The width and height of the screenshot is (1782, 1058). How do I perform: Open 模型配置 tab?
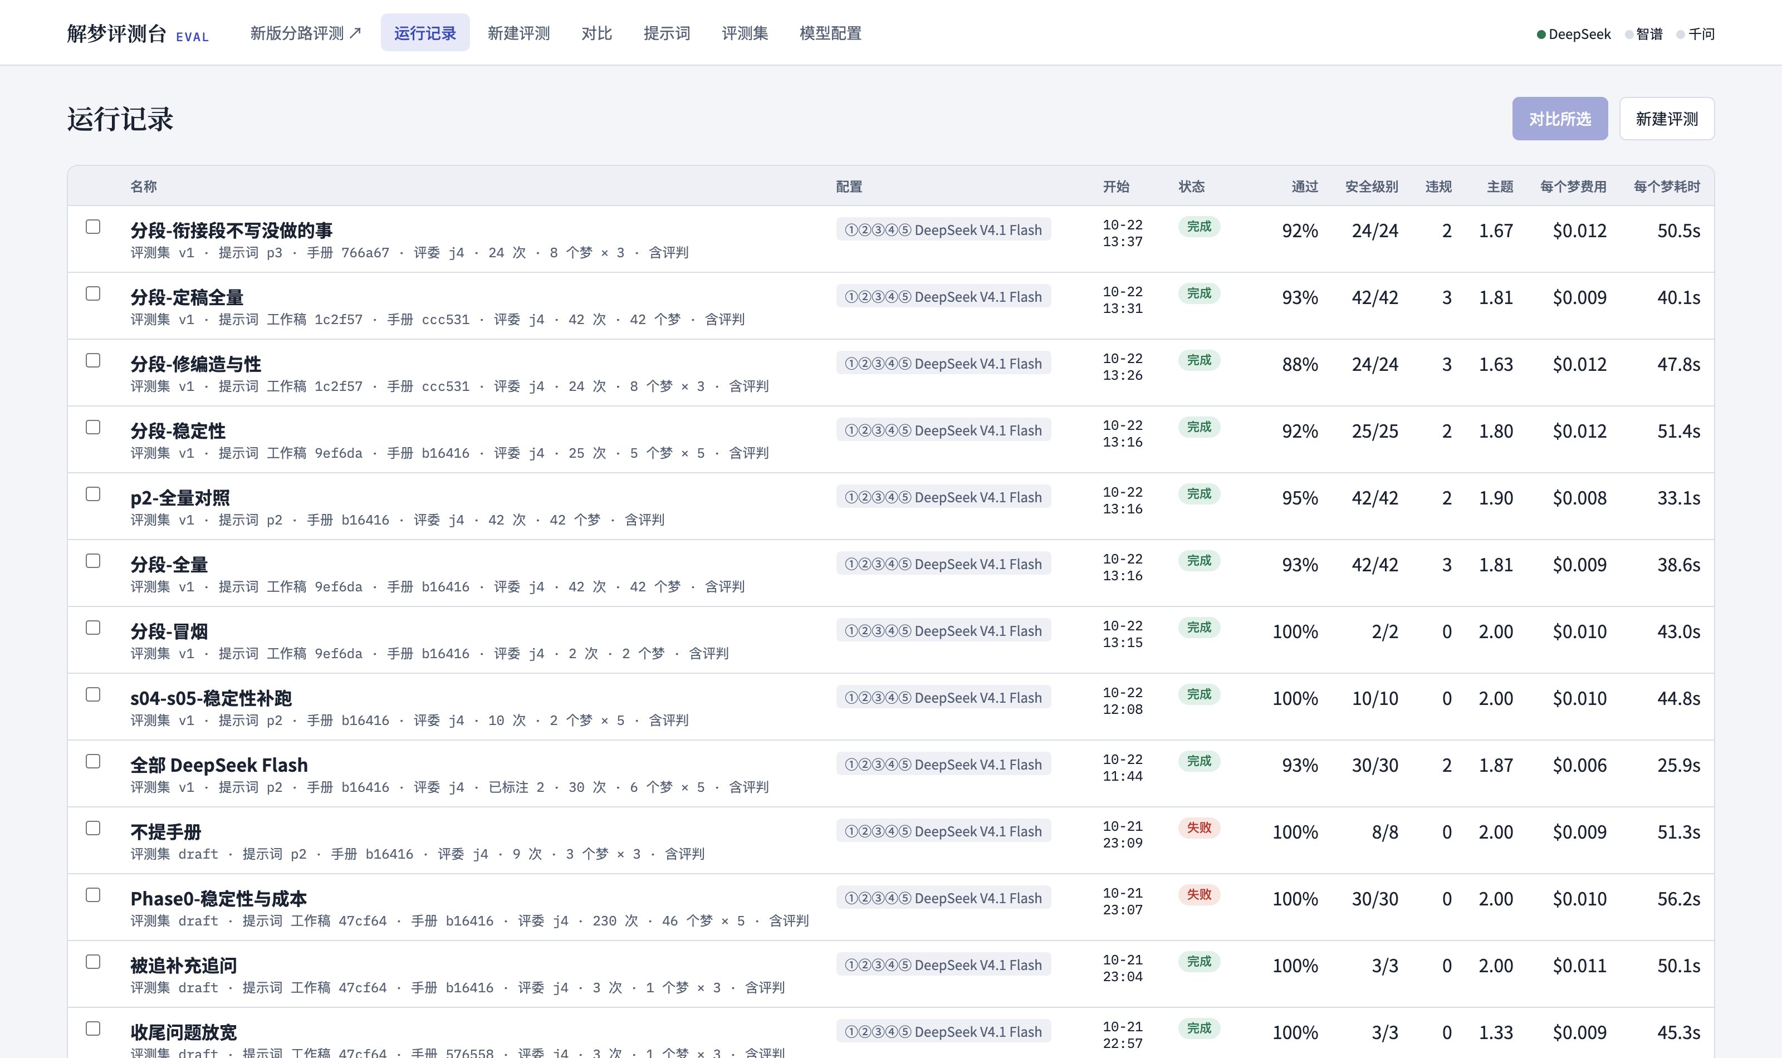pyautogui.click(x=830, y=33)
